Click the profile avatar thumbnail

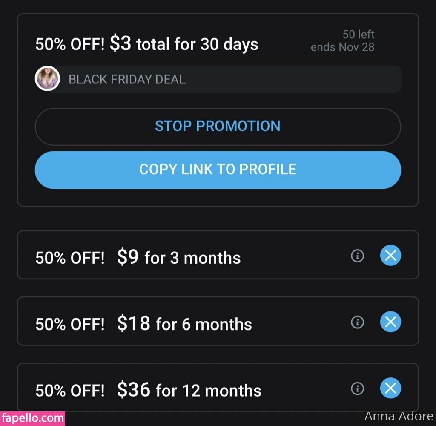coord(47,79)
